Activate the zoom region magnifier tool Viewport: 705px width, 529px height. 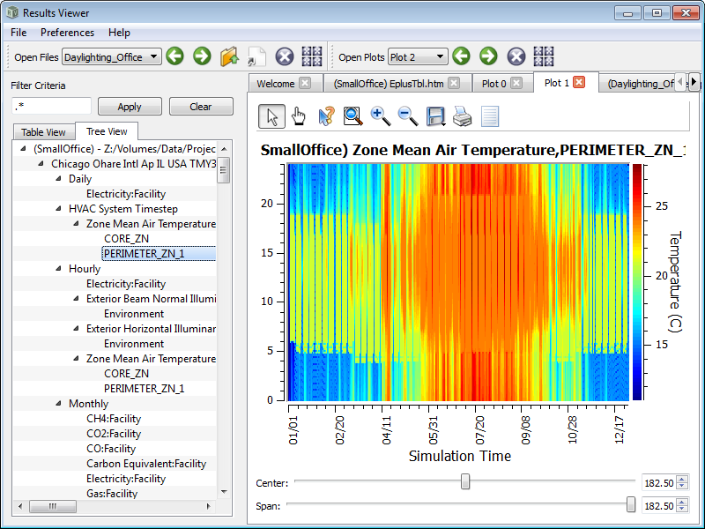pos(353,116)
